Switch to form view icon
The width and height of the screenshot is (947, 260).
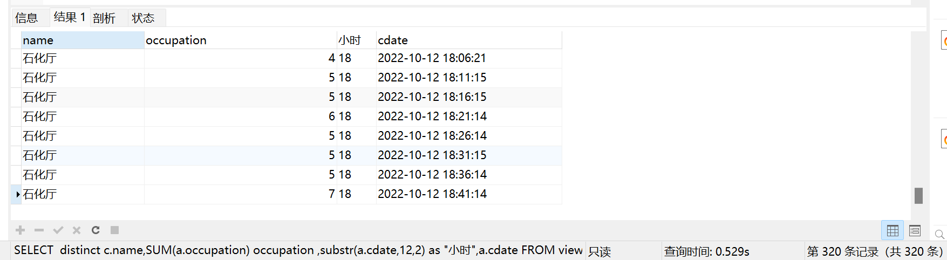pyautogui.click(x=915, y=230)
